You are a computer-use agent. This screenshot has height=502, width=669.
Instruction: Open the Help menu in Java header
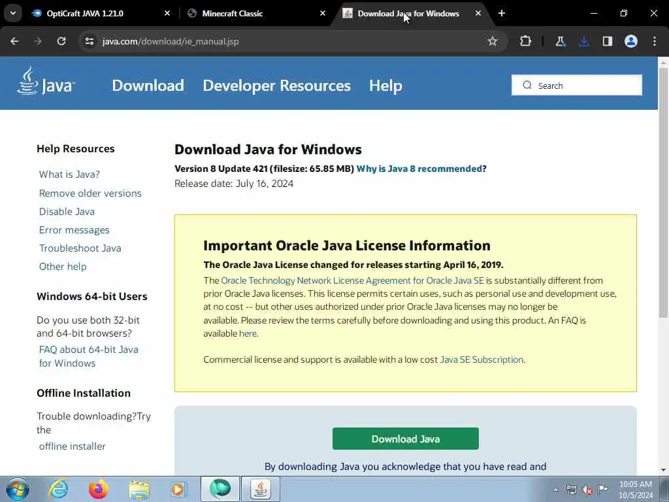tap(385, 86)
